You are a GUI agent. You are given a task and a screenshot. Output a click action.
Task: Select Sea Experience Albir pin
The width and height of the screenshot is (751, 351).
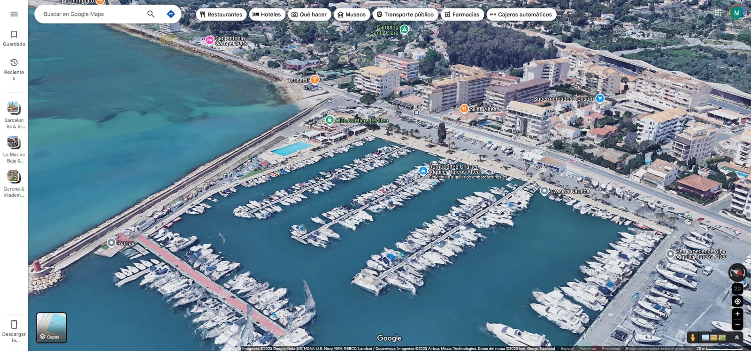coord(670,254)
